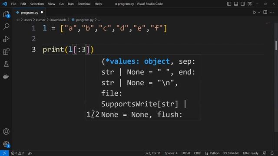Open the File menu
Viewport: 278px width, 156px height.
point(13,4)
